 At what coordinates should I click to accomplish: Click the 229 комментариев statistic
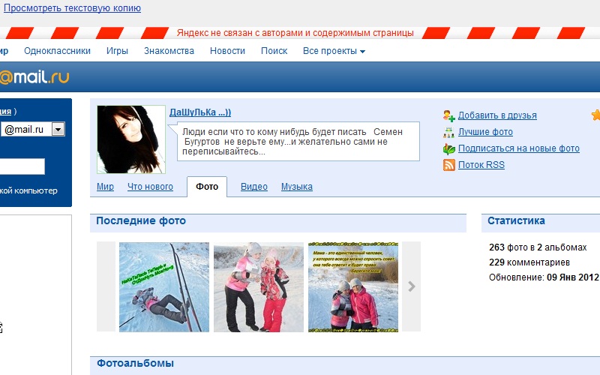click(529, 262)
